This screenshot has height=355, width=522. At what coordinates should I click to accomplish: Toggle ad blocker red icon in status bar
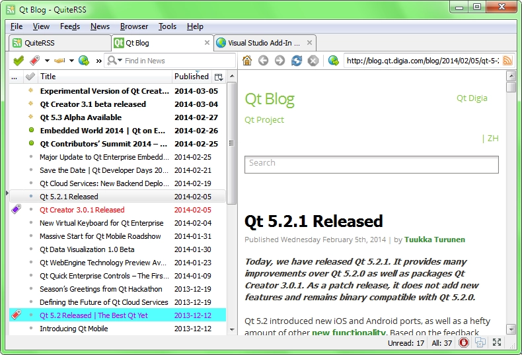[463, 342]
